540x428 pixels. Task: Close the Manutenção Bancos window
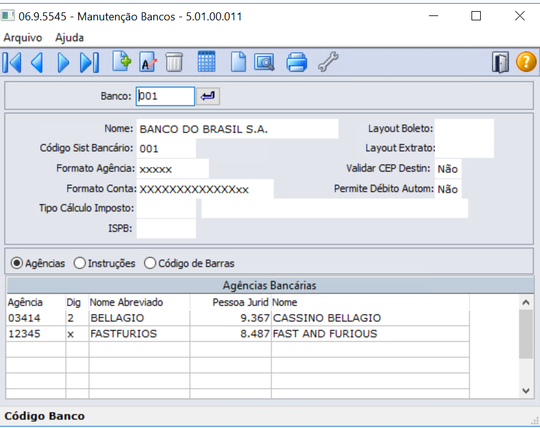(x=520, y=16)
